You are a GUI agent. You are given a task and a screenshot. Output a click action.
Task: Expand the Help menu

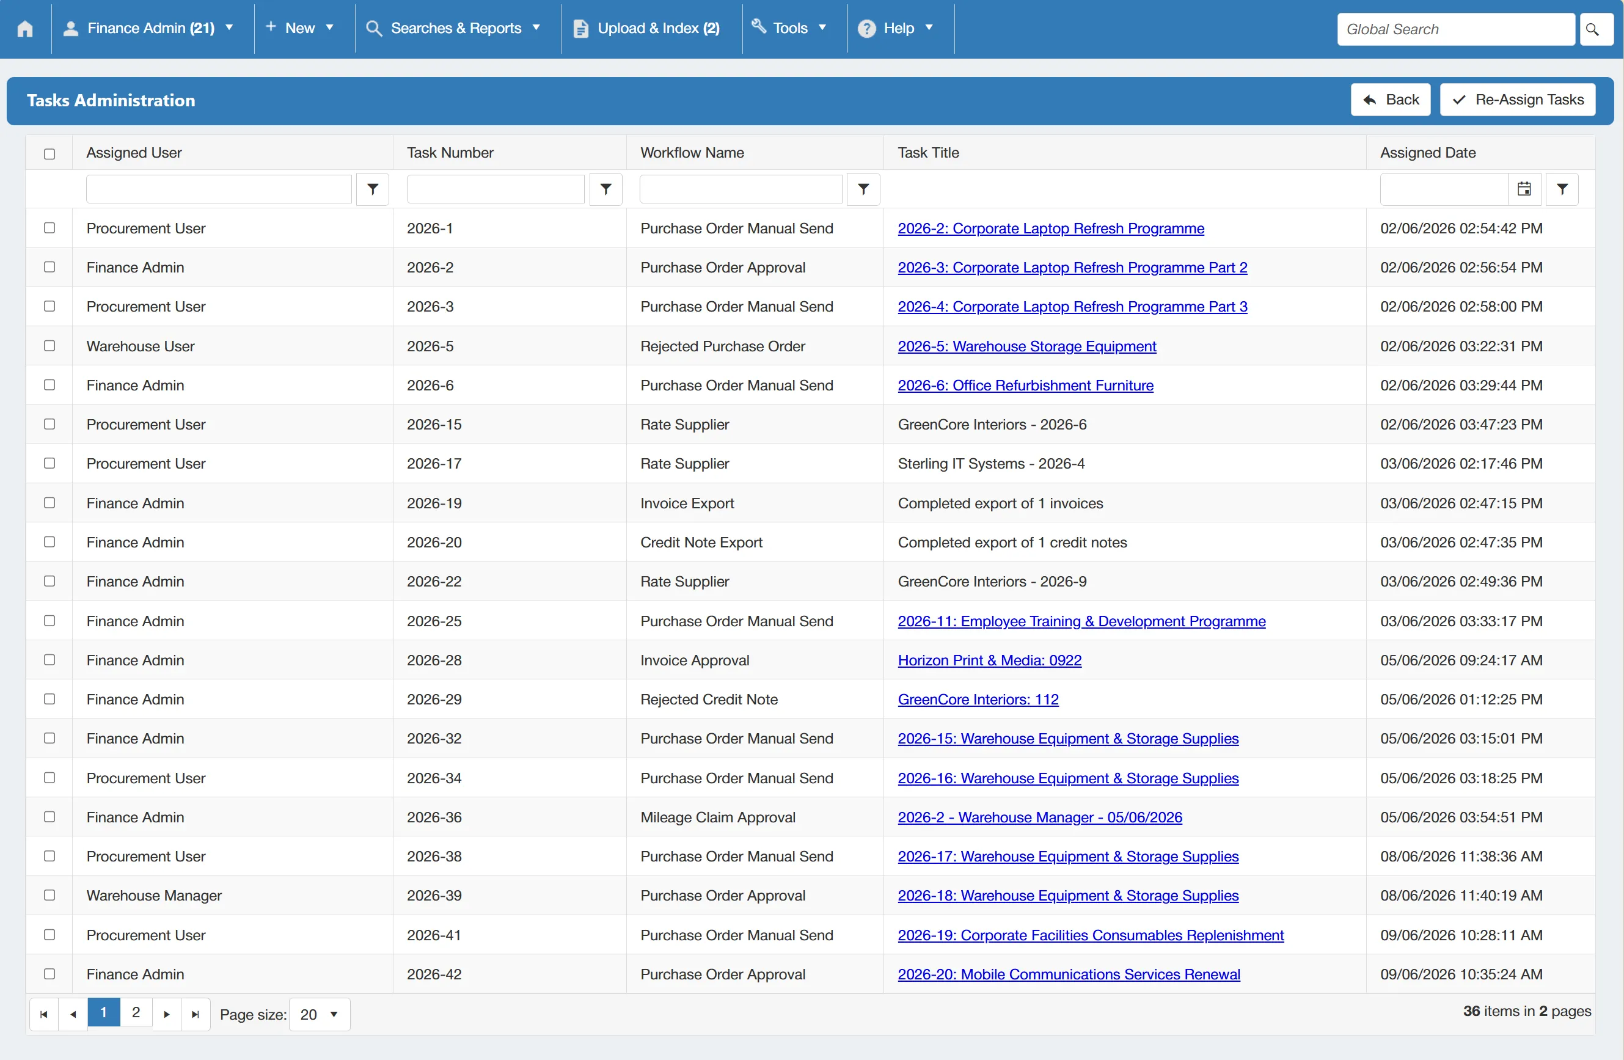895,29
